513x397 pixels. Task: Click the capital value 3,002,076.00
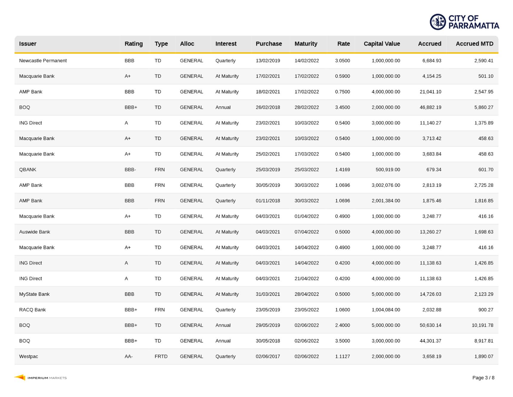coord(386,185)
